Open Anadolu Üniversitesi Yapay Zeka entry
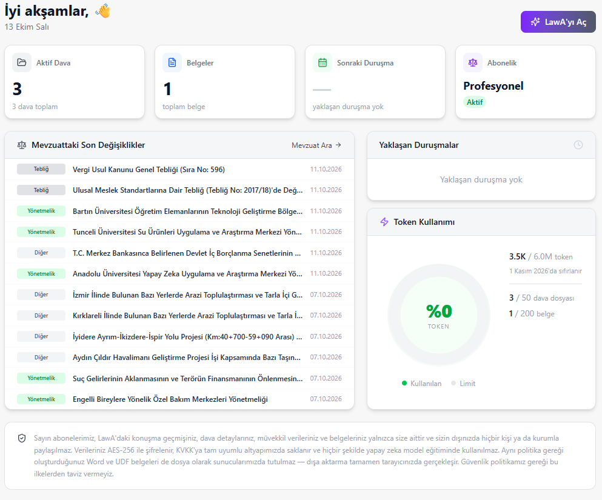 [179, 273]
